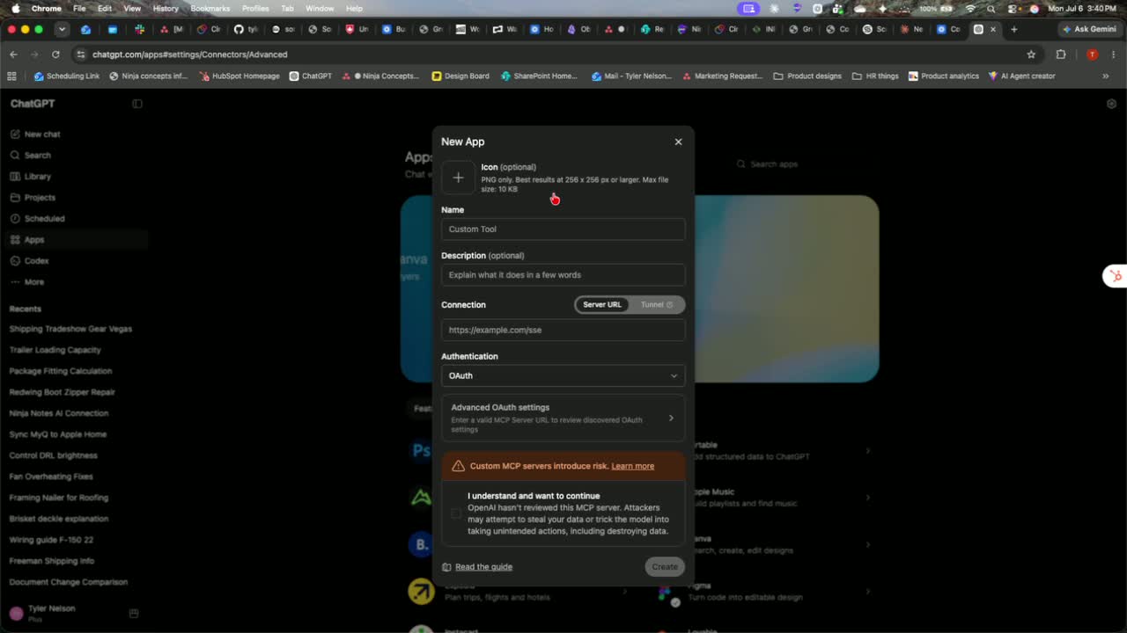The image size is (1127, 633).
Task: Switch to the GitHub browser tab
Action: click(x=245, y=29)
